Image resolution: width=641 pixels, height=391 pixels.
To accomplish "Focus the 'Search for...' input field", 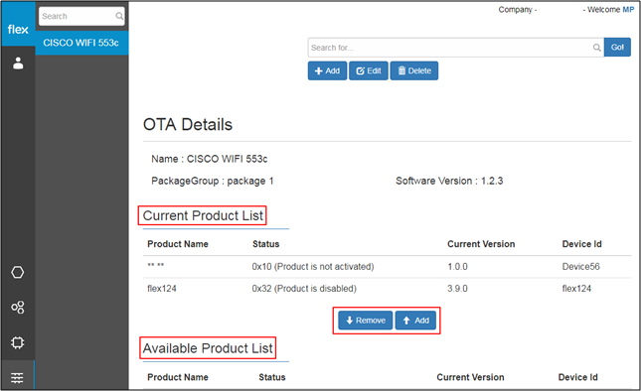I will 455,48.
